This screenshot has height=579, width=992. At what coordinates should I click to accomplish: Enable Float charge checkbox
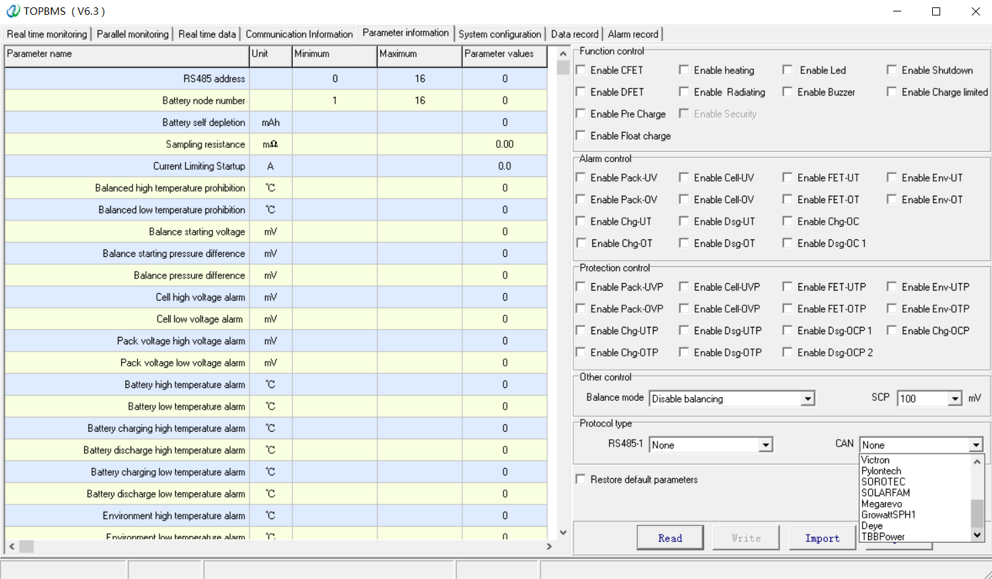(x=581, y=136)
